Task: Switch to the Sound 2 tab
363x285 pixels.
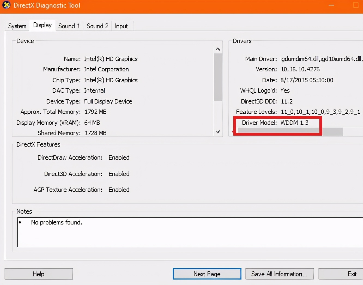Action: coord(97,26)
